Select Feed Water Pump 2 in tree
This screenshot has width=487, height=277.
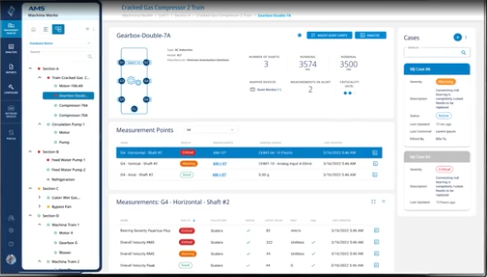[x=68, y=170]
